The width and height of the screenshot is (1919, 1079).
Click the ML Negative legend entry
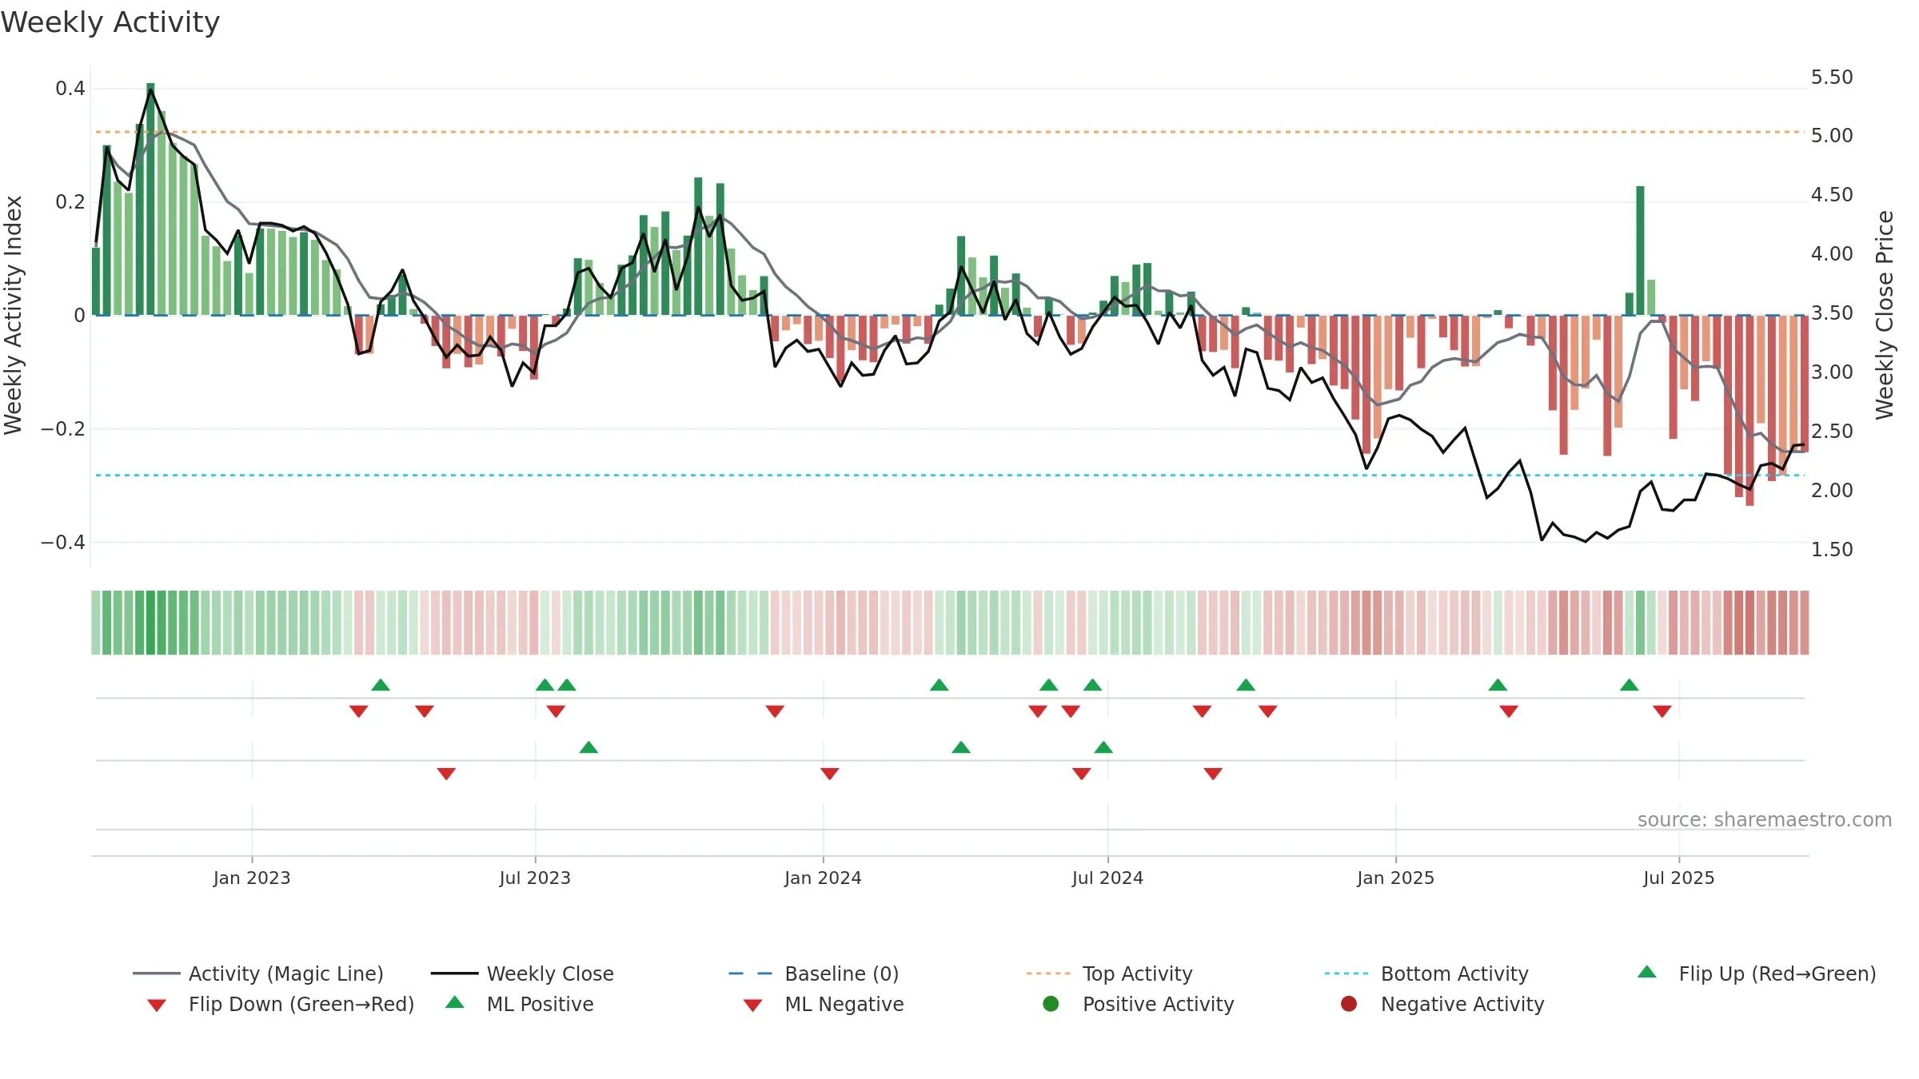(824, 1004)
